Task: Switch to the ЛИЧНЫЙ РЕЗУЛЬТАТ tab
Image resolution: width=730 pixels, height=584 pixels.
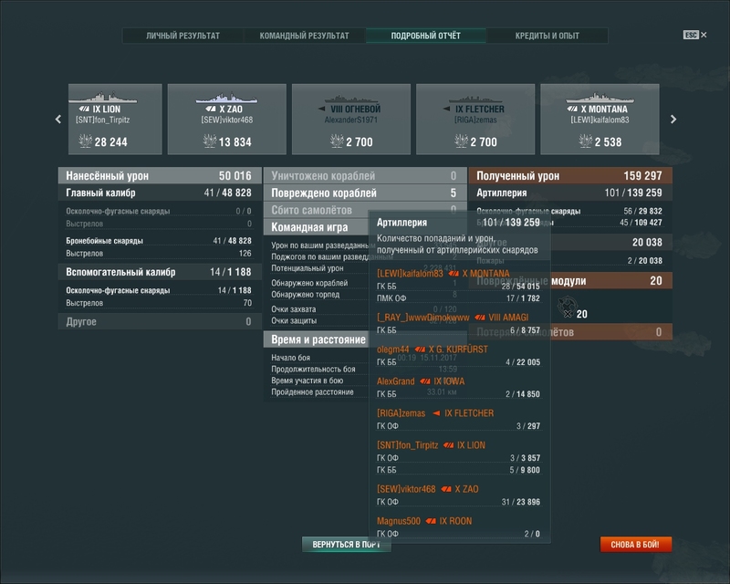Action: (183, 36)
